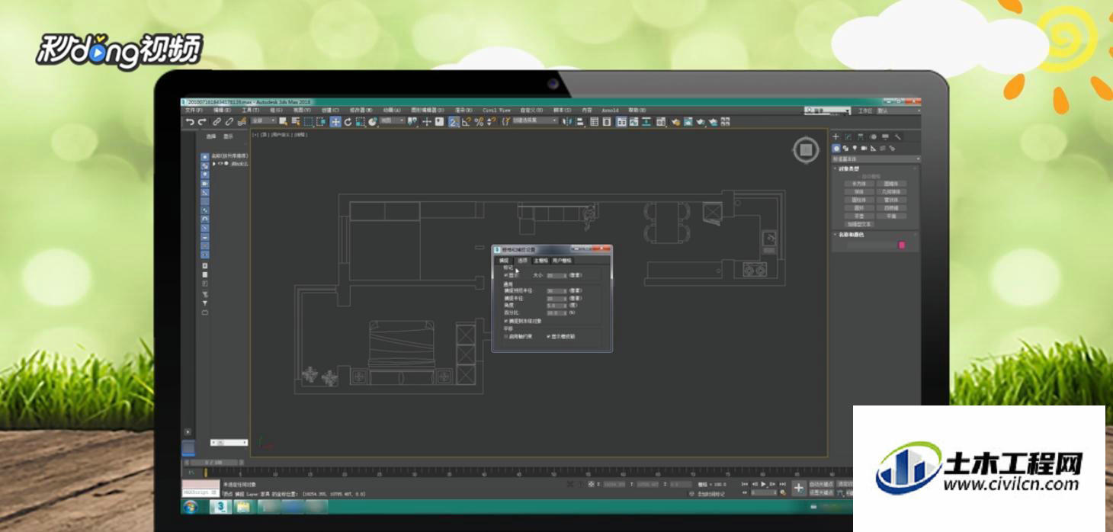Click the Cylinder (圆柱体) primitive button
This screenshot has height=532, width=1113.
point(859,200)
